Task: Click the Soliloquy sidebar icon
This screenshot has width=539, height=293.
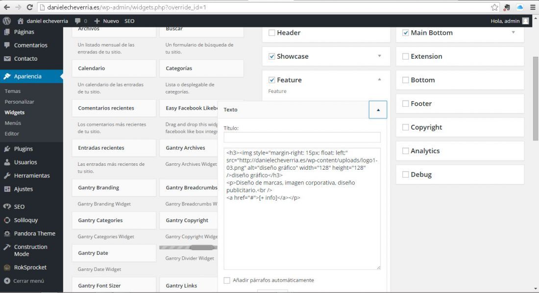Action: click(7, 220)
